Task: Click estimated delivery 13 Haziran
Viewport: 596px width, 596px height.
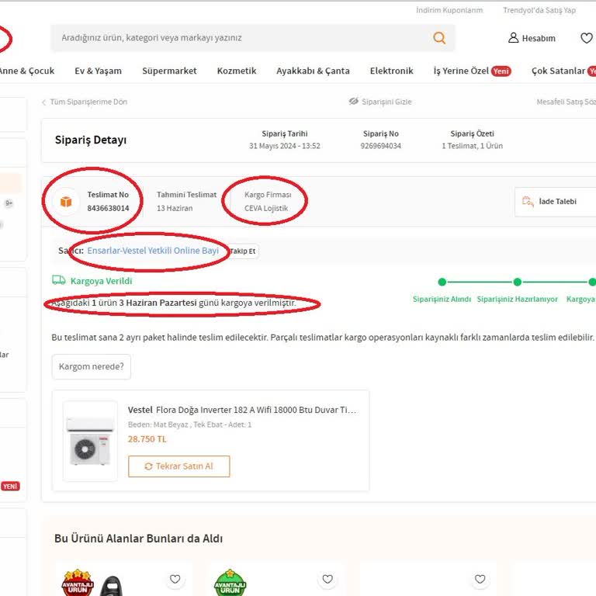Action: [x=175, y=208]
